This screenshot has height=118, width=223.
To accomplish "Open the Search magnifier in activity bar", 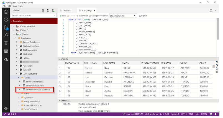I will click(6, 35).
